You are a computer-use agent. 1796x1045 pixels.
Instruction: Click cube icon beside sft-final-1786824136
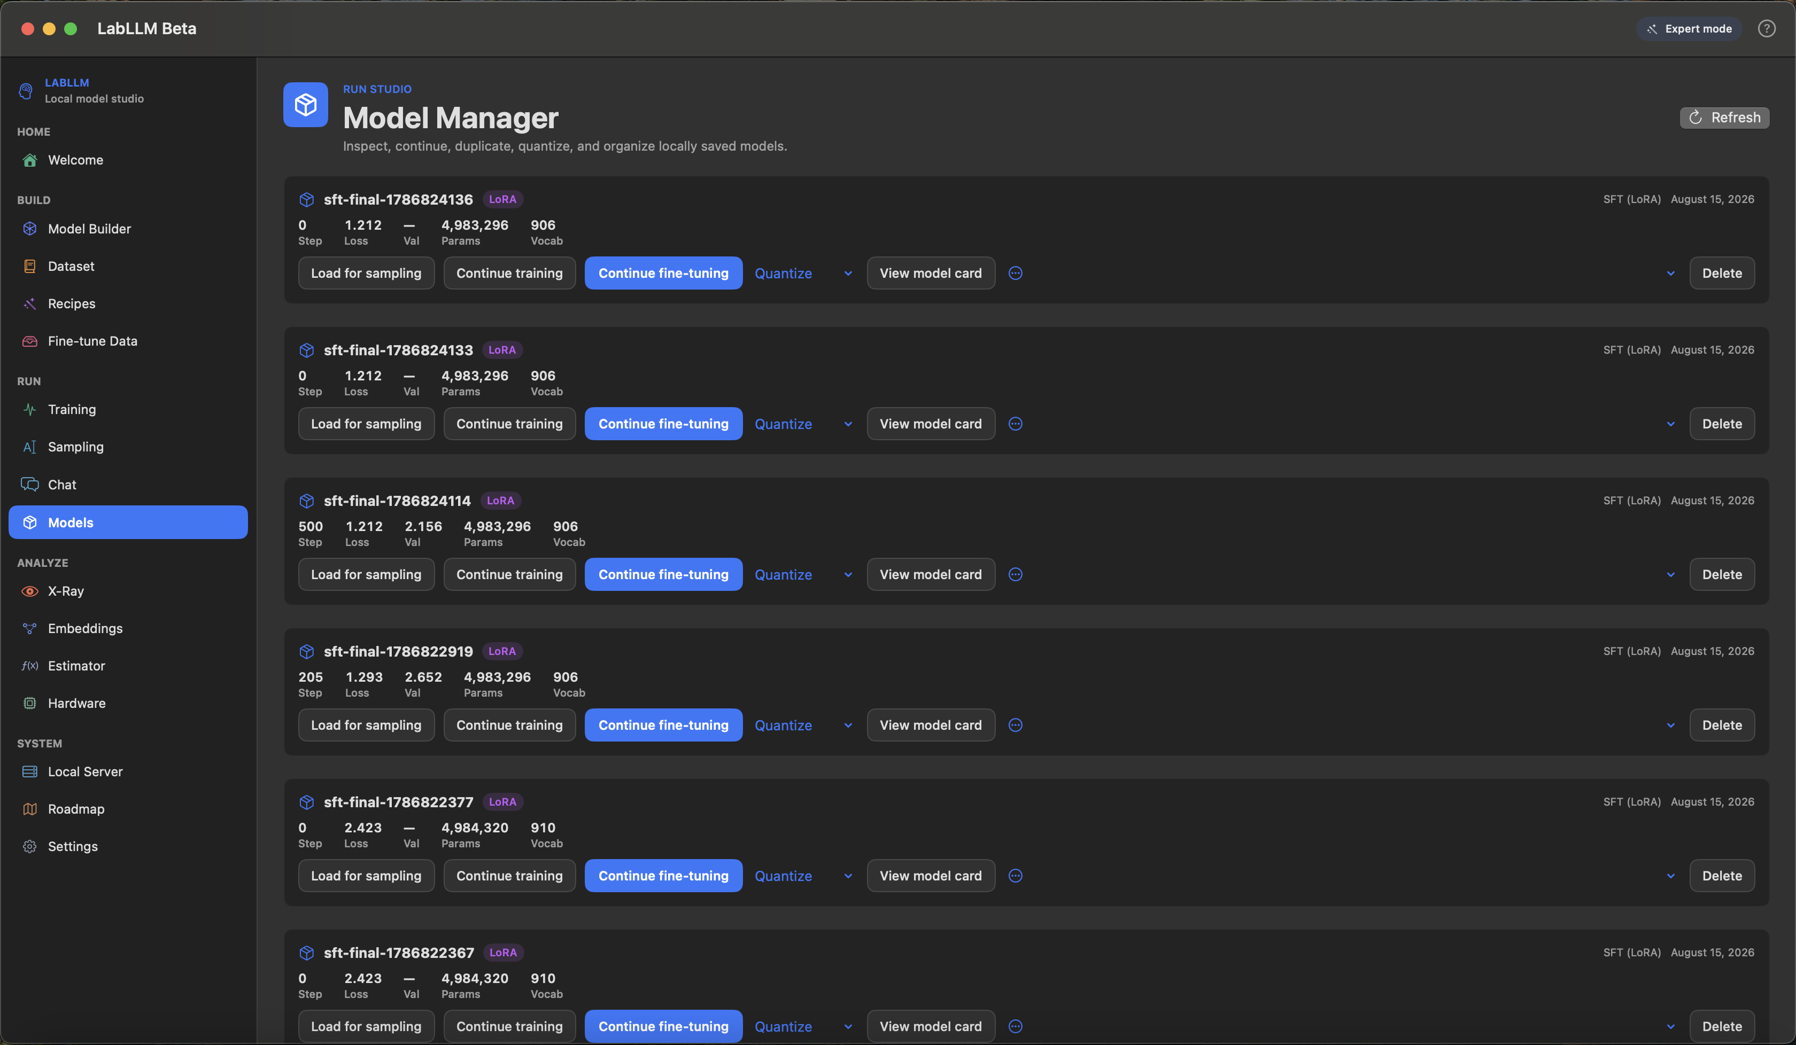click(306, 199)
